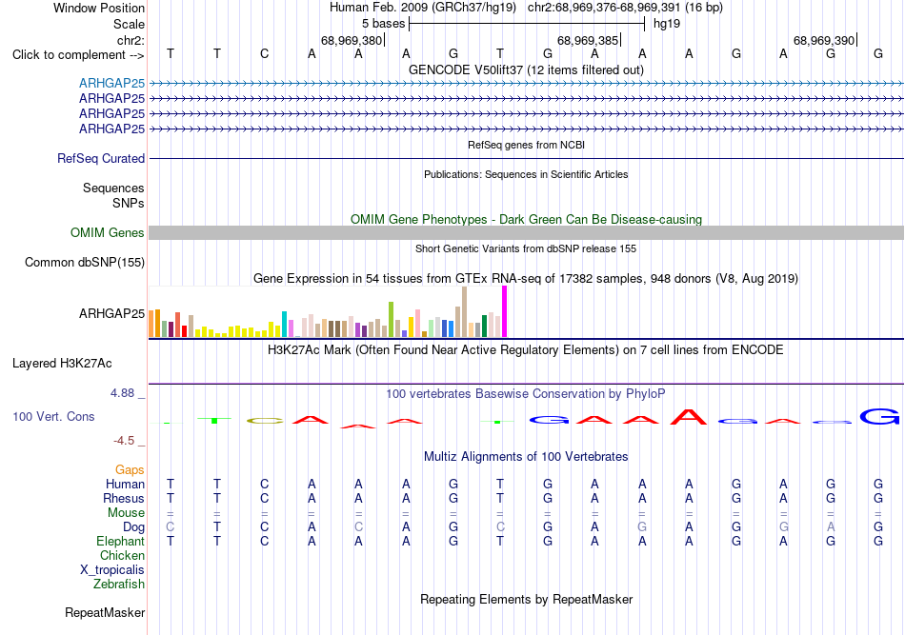Click the Sequences track label
Screen dimensions: 905x635
coord(113,188)
